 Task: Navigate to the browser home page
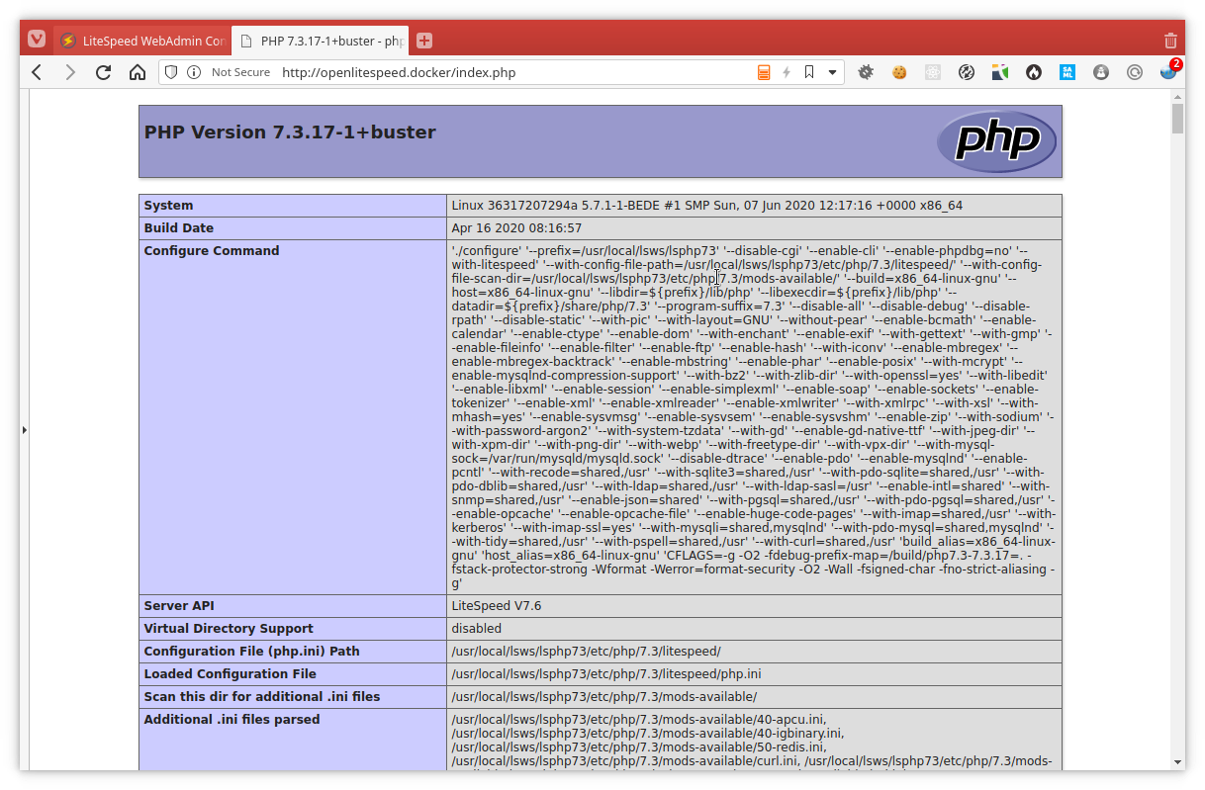click(x=137, y=72)
